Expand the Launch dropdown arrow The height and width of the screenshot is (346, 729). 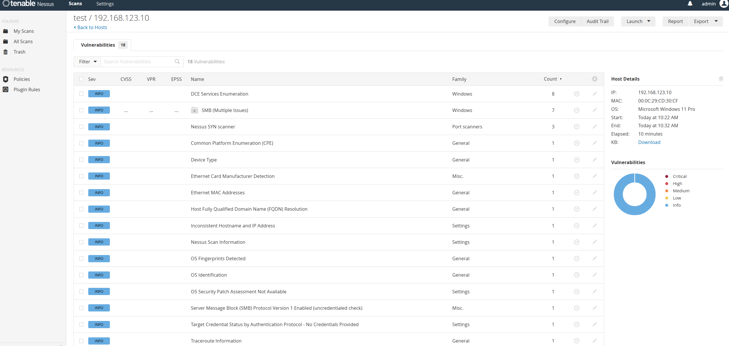[x=649, y=21]
